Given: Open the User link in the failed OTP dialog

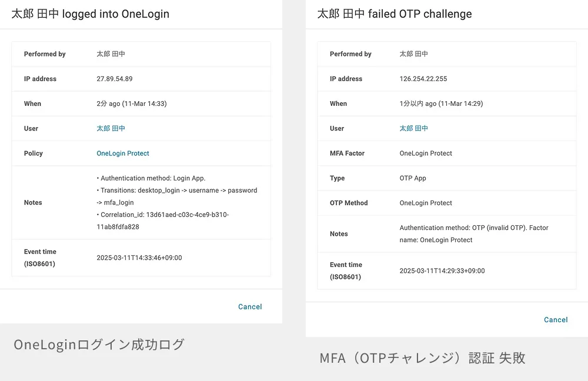Looking at the screenshot, I should point(413,128).
